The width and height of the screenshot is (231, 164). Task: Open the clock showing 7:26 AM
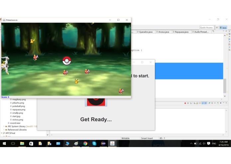coord(223,143)
